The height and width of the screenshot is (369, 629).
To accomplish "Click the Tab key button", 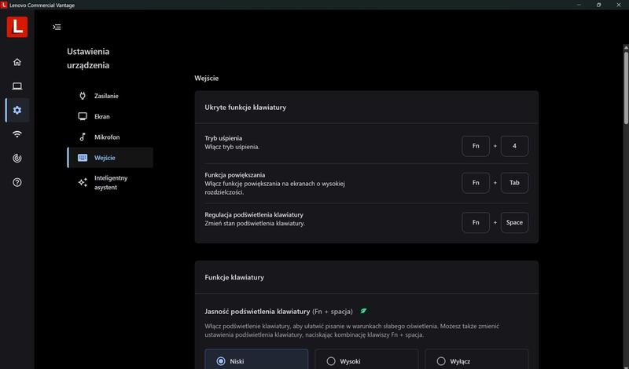I will pyautogui.click(x=514, y=183).
